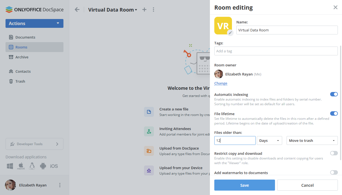Open the Actions dropdown button
The width and height of the screenshot is (342, 195).
pyautogui.click(x=34, y=23)
